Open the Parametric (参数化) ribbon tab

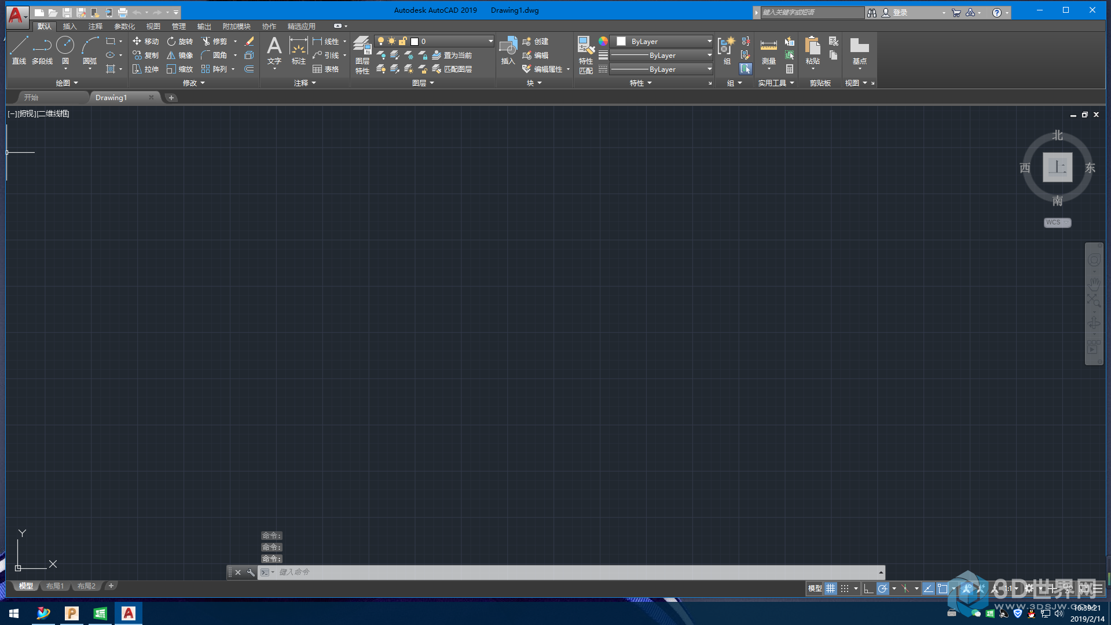click(x=124, y=27)
